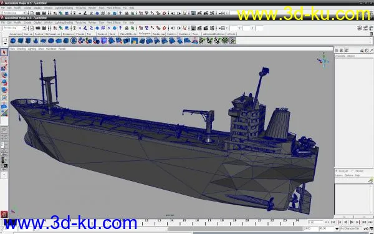This screenshot has height=234, width=374.
Task: Select the polygon torus shelf icon
Action: pyautogui.click(x=51, y=41)
